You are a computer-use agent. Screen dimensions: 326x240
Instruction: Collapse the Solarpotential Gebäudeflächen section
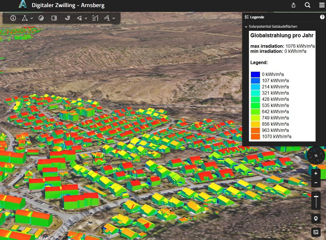[246, 27]
